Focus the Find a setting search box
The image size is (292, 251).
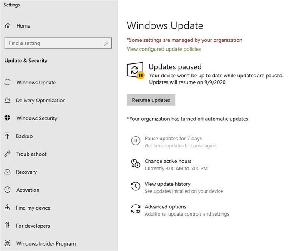(58, 43)
